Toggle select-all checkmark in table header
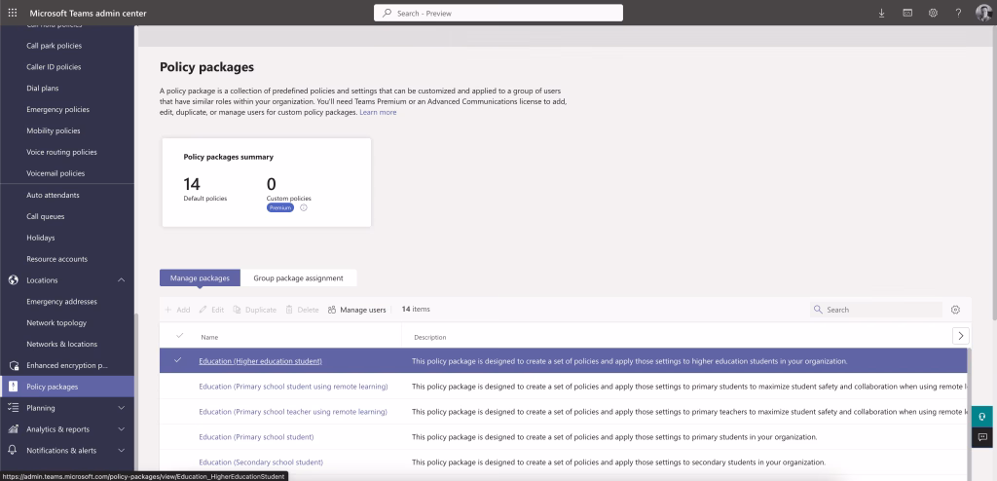 coord(179,336)
